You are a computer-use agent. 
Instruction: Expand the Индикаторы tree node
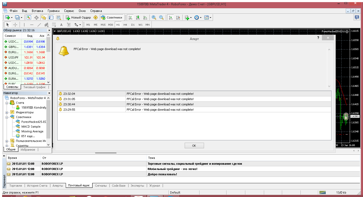coord(7,112)
